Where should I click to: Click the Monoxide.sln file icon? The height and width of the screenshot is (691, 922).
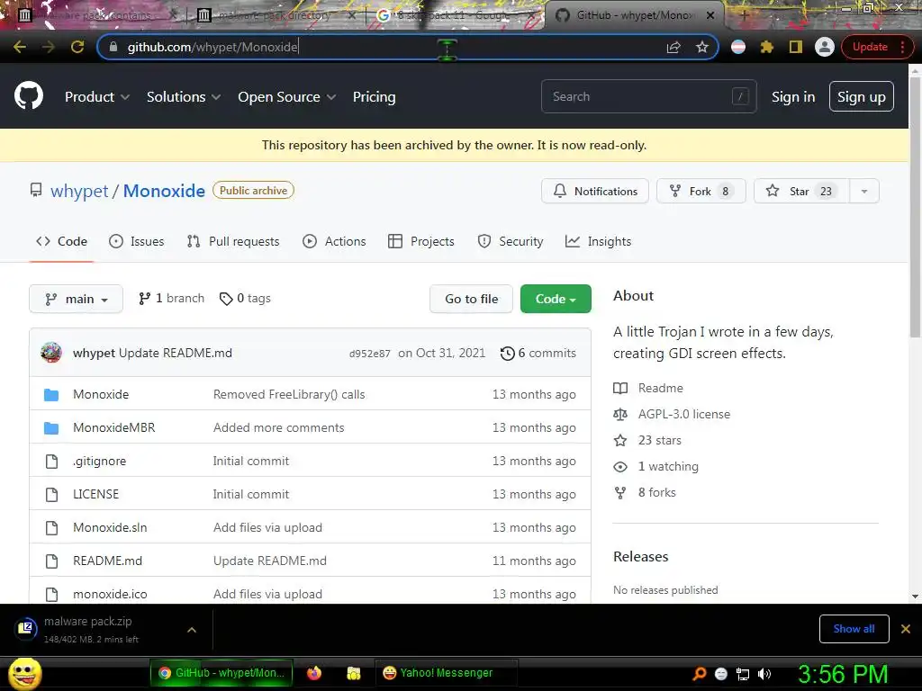(51, 527)
